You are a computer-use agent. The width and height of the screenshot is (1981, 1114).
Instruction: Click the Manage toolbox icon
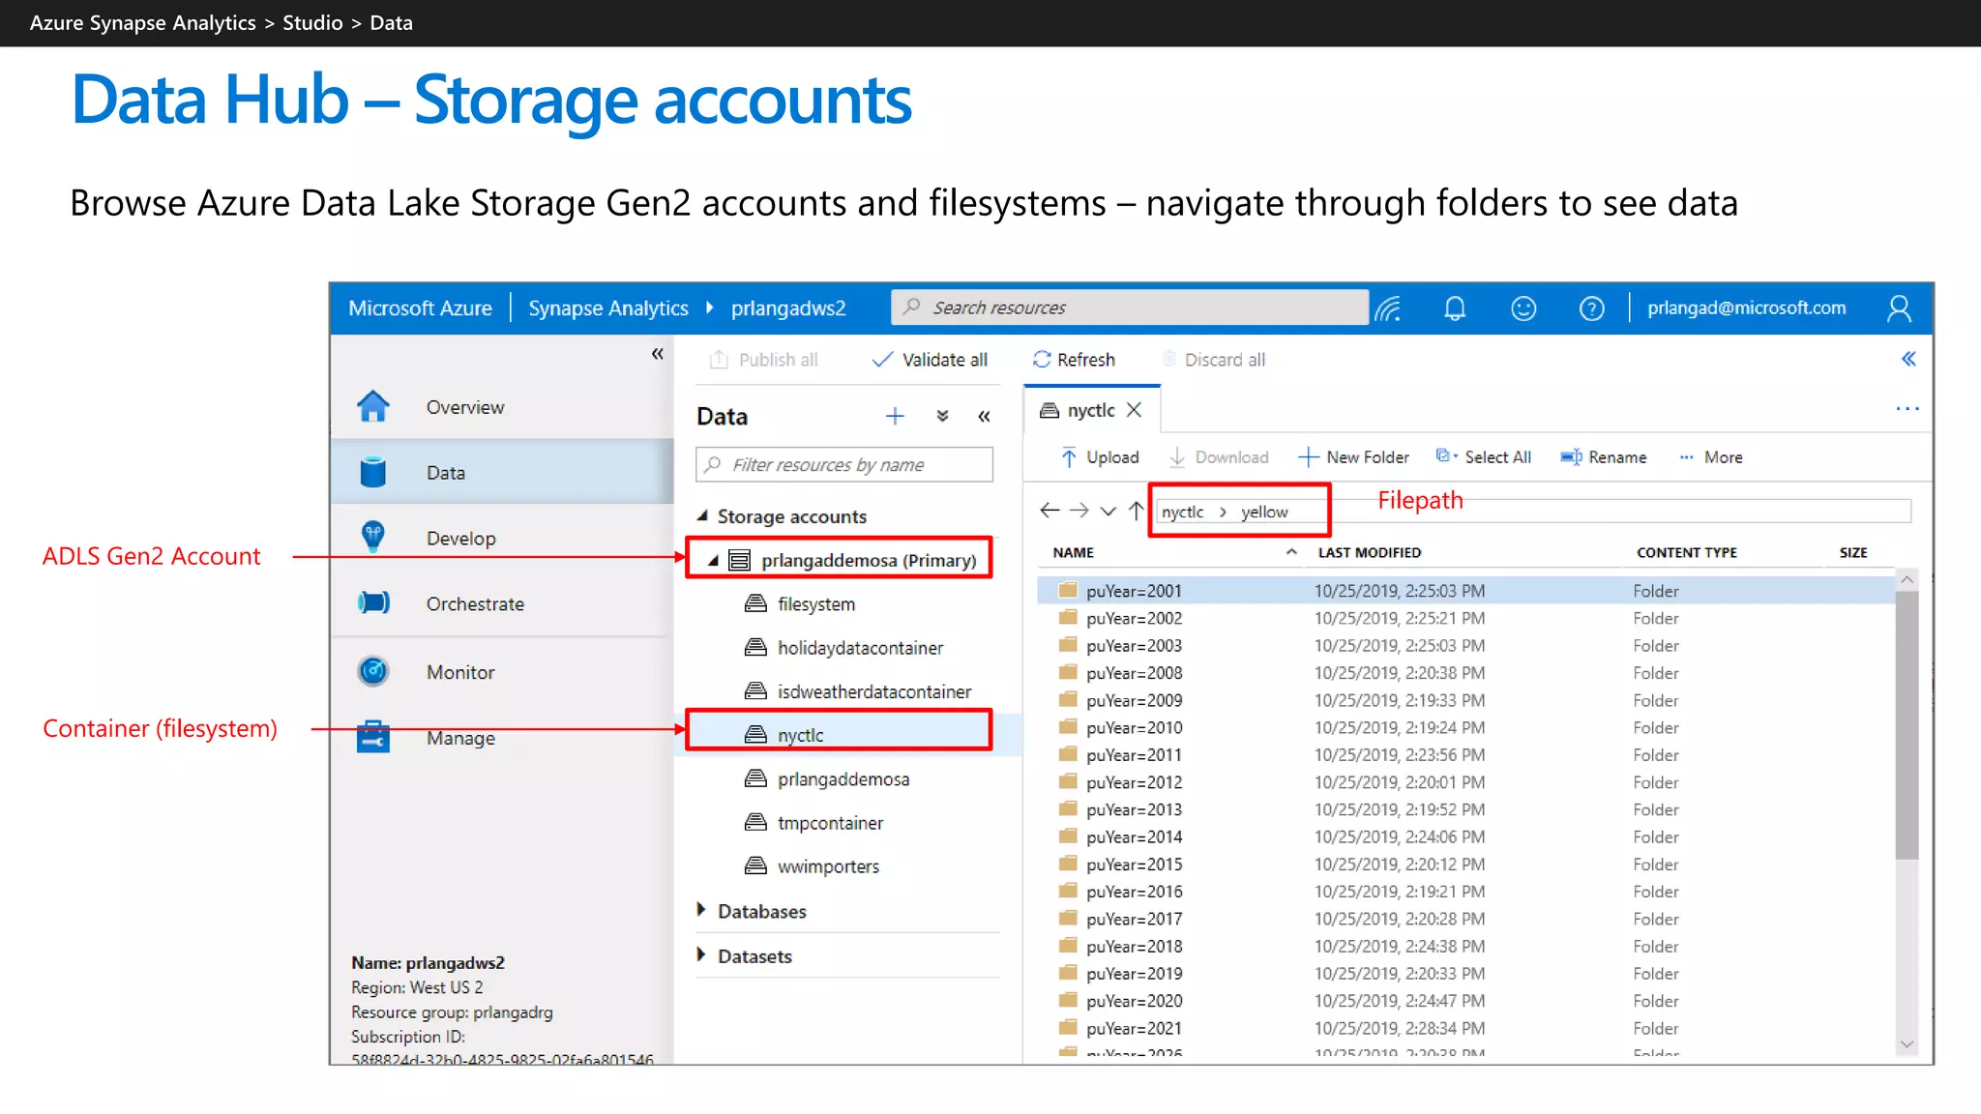click(372, 736)
